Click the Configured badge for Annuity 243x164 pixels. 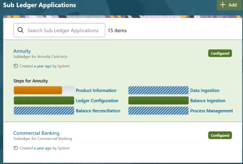(x=220, y=53)
